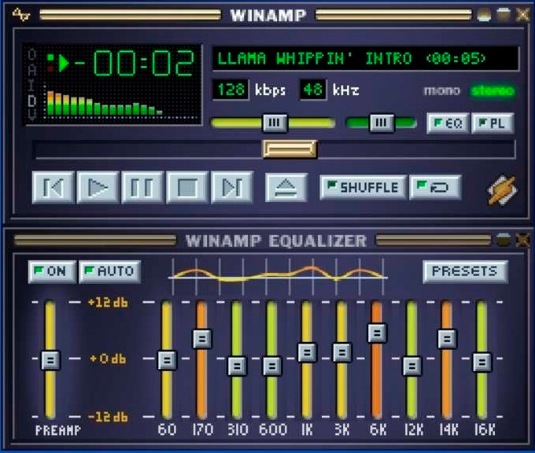535x453 pixels.
Task: Toggle the Repeat button
Action: [x=435, y=187]
